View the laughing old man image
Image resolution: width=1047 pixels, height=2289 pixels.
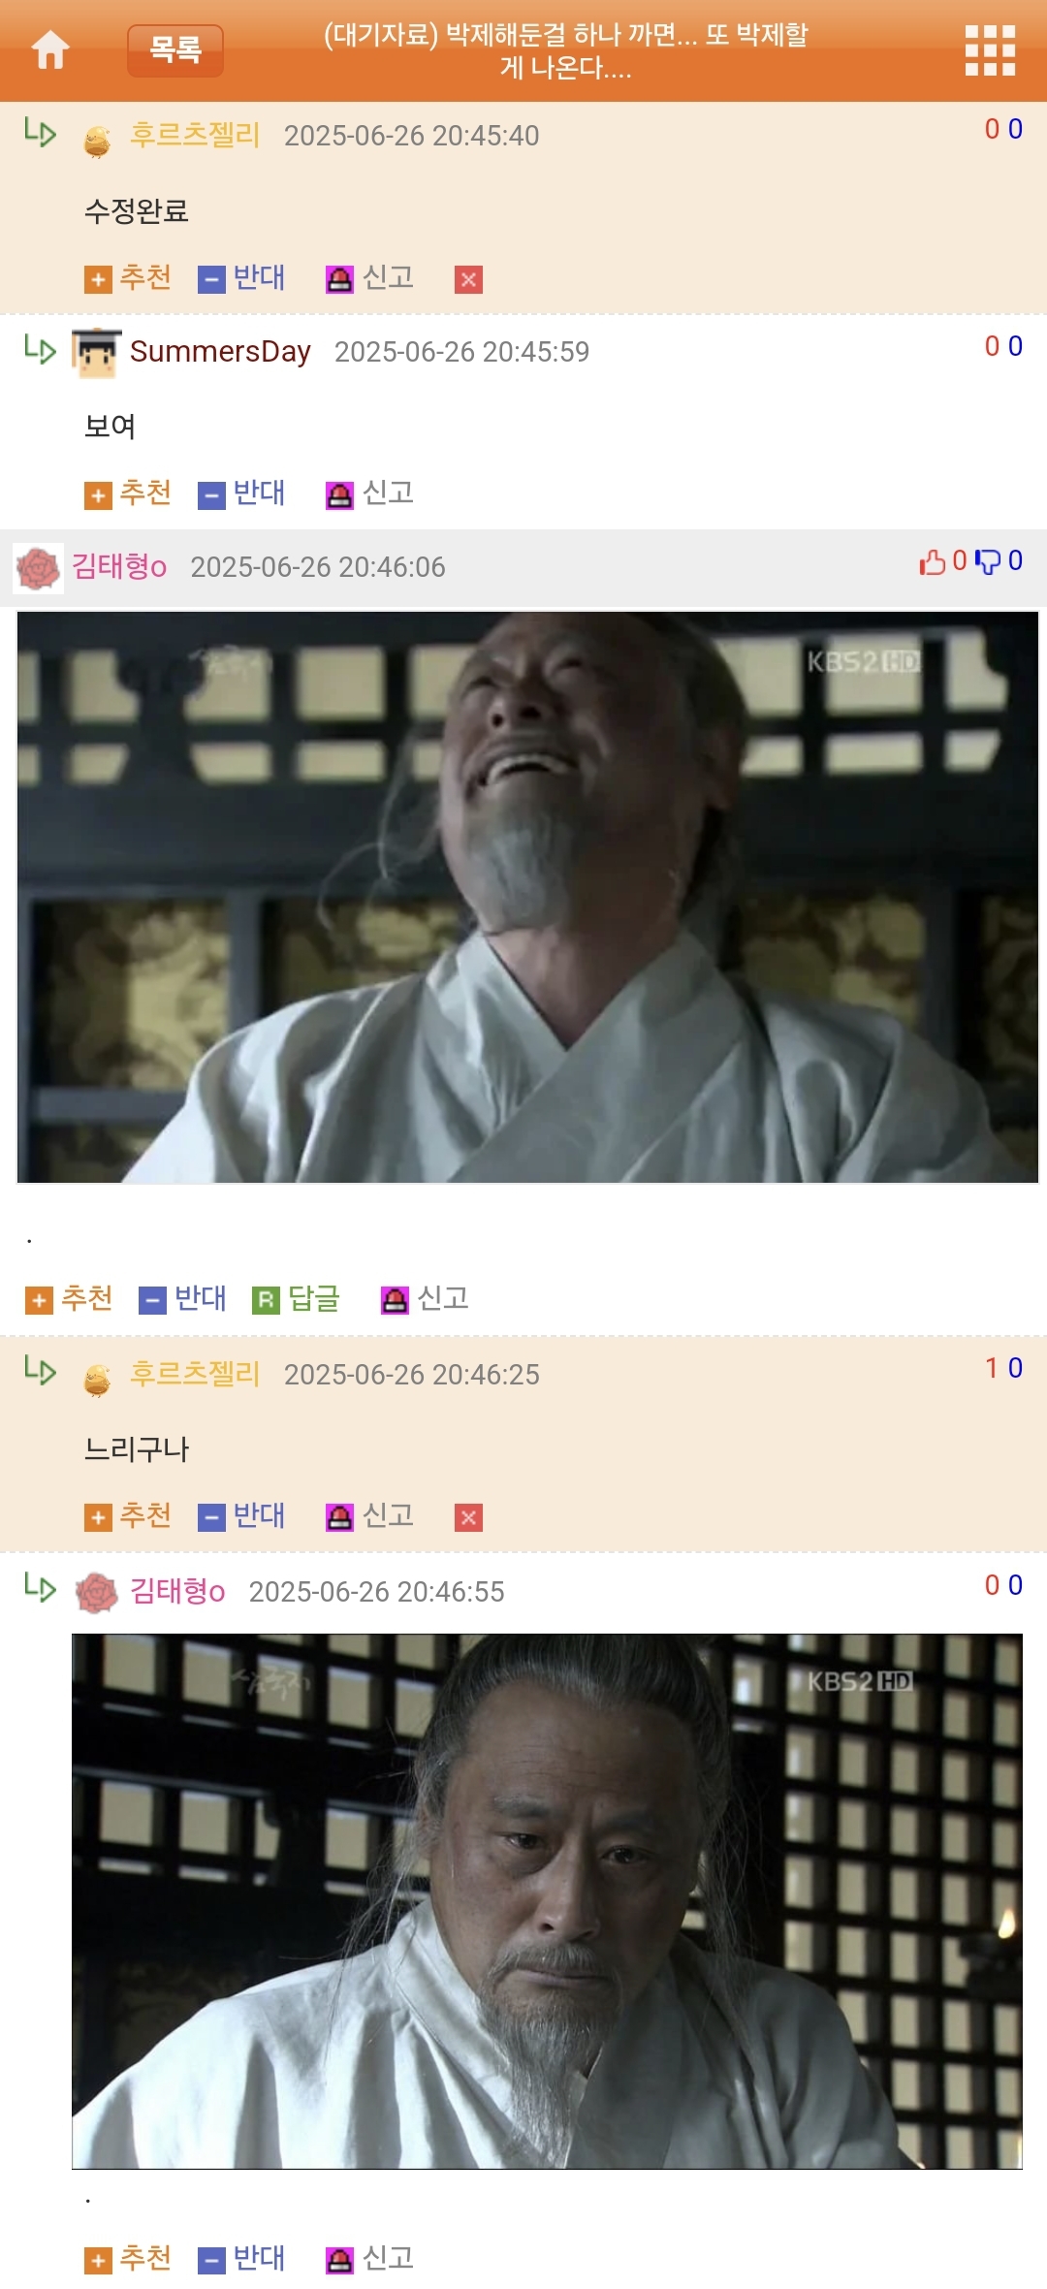[x=527, y=897]
